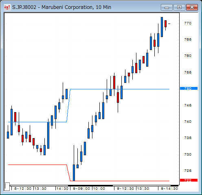Viewport: 202px width, 195px height.
Task: Click the 755 price axis label
Action: [x=188, y=72]
